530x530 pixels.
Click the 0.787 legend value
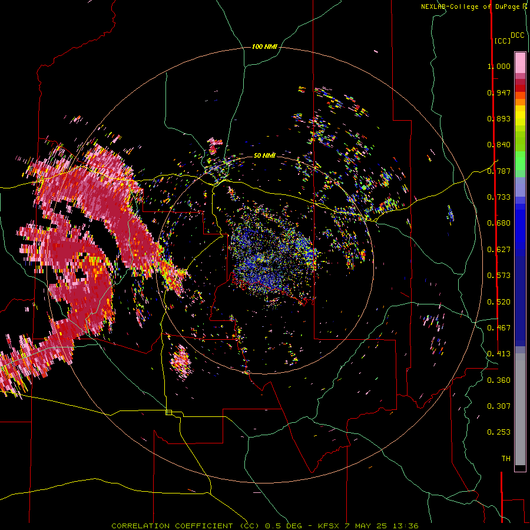[x=499, y=171]
